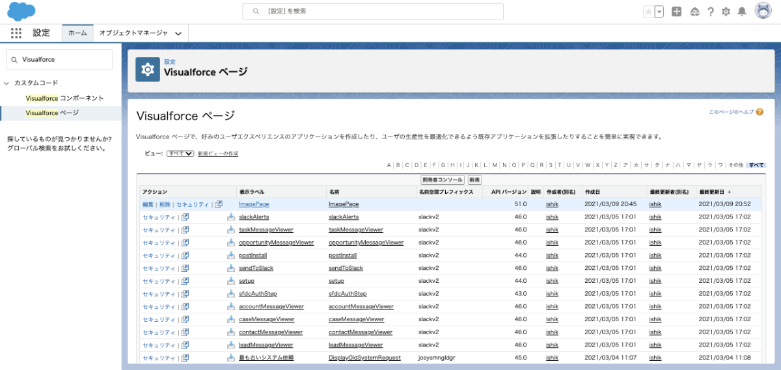Open the DisplayOldSystemRequest name link
This screenshot has height=370, width=781.
[x=364, y=358]
